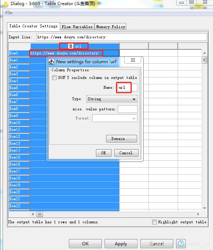Select the Row21 row header
The height and width of the screenshot is (250, 213).
click(x=19, y=199)
